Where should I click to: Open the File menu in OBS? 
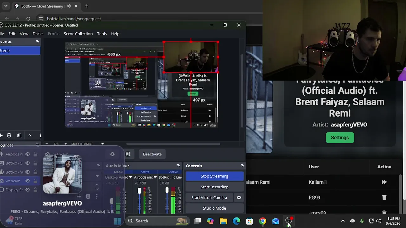tap(2, 34)
